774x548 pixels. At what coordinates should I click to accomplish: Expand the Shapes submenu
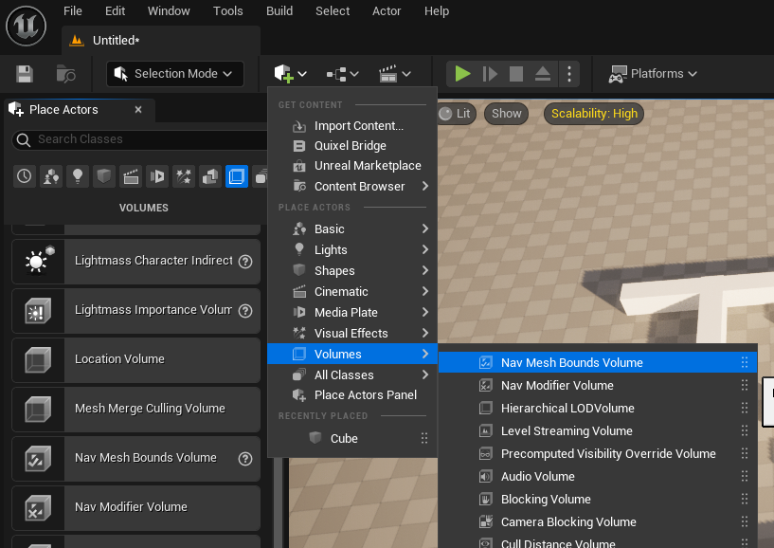[x=352, y=270]
